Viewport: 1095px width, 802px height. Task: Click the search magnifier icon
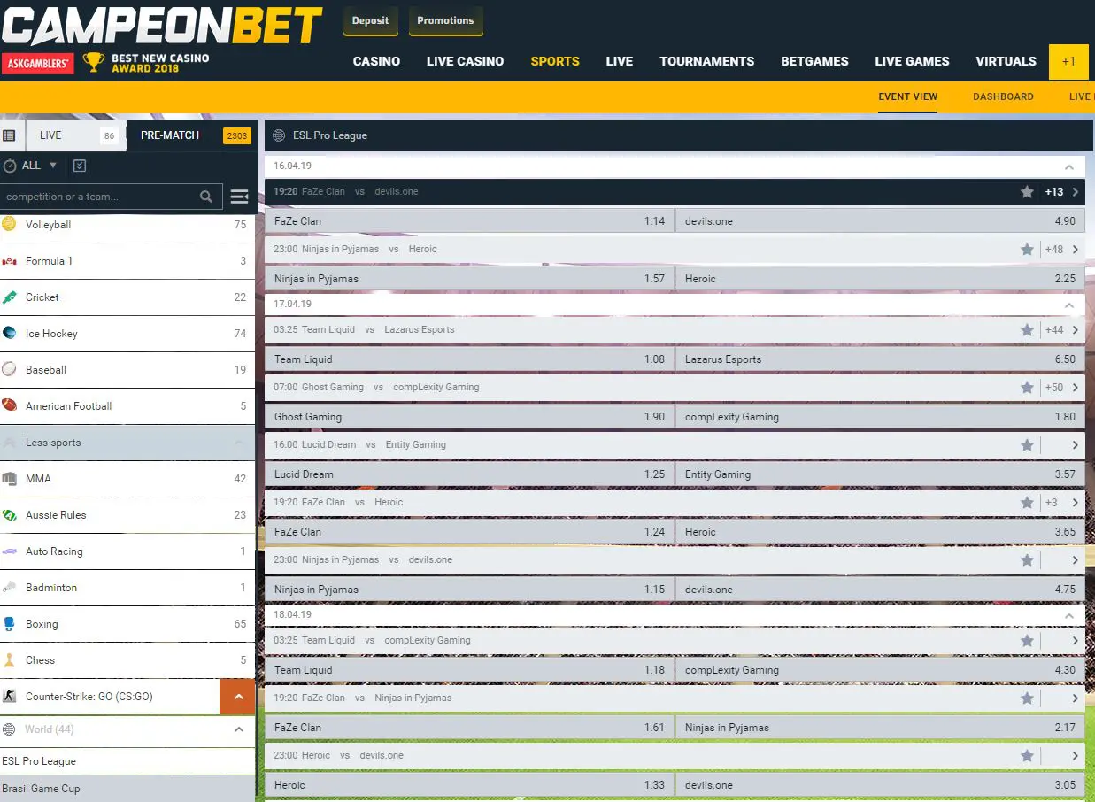point(206,197)
